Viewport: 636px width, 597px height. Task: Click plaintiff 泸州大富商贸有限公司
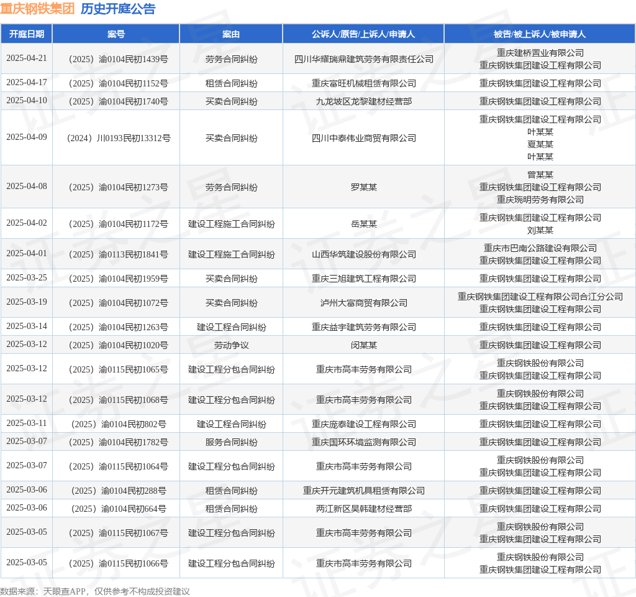click(364, 303)
